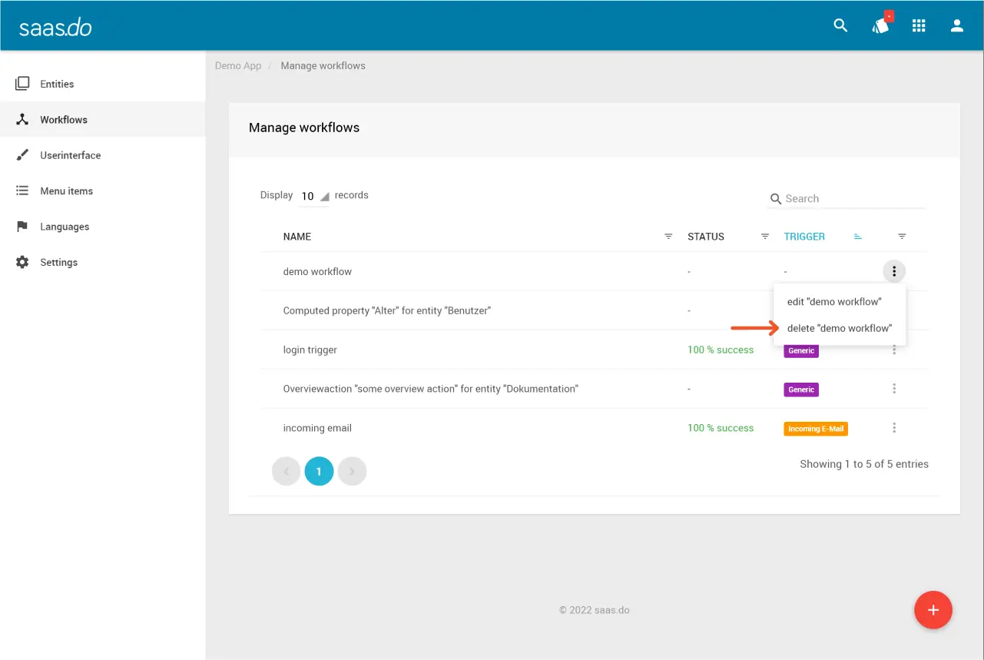
Task: Open the user account profile icon
Action: pos(957,25)
